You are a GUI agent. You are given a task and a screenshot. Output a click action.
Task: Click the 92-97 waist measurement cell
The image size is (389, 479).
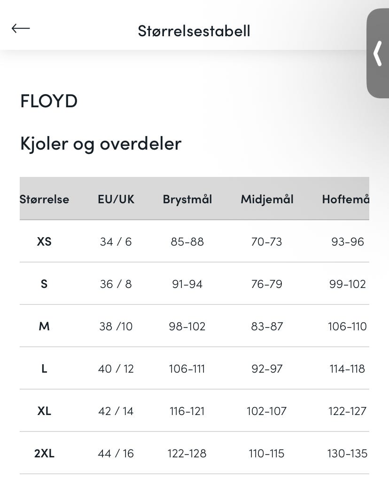(267, 369)
